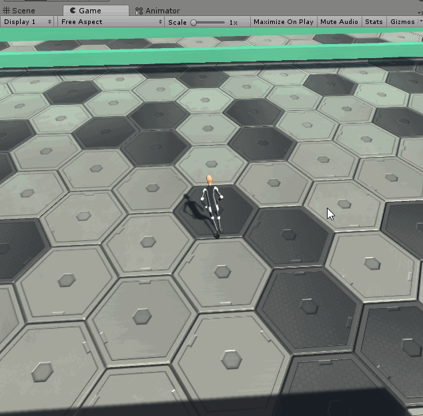Toggle the Stats overlay
The width and height of the screenshot is (423, 416).
click(x=374, y=22)
